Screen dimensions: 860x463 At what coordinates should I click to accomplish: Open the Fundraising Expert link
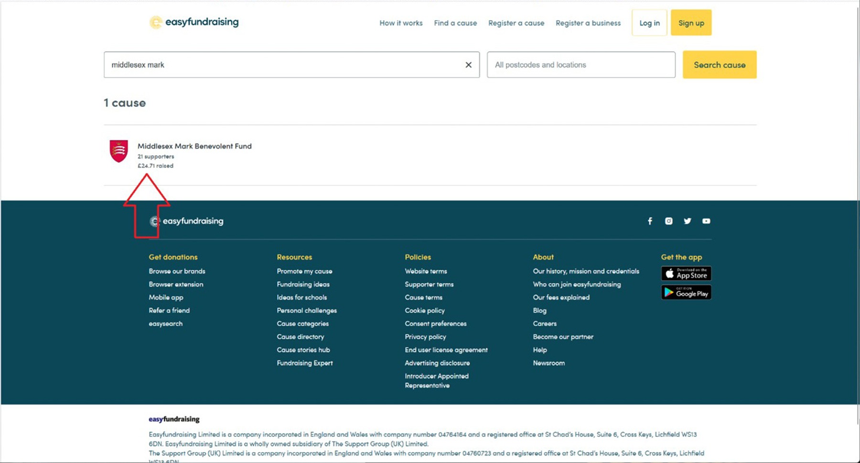tap(305, 363)
